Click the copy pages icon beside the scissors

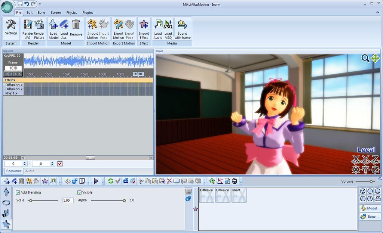tap(148, 181)
